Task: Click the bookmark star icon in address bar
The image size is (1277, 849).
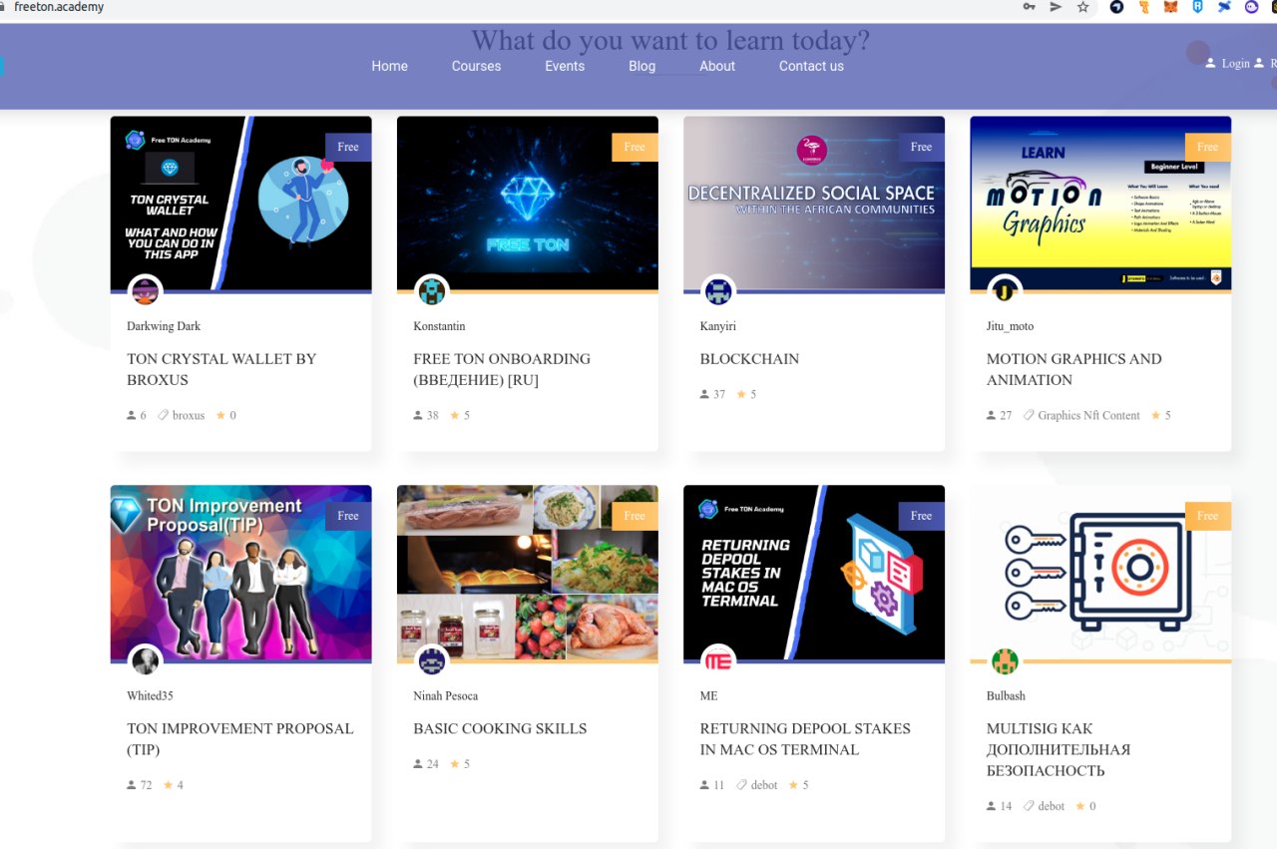Action: point(1082,7)
